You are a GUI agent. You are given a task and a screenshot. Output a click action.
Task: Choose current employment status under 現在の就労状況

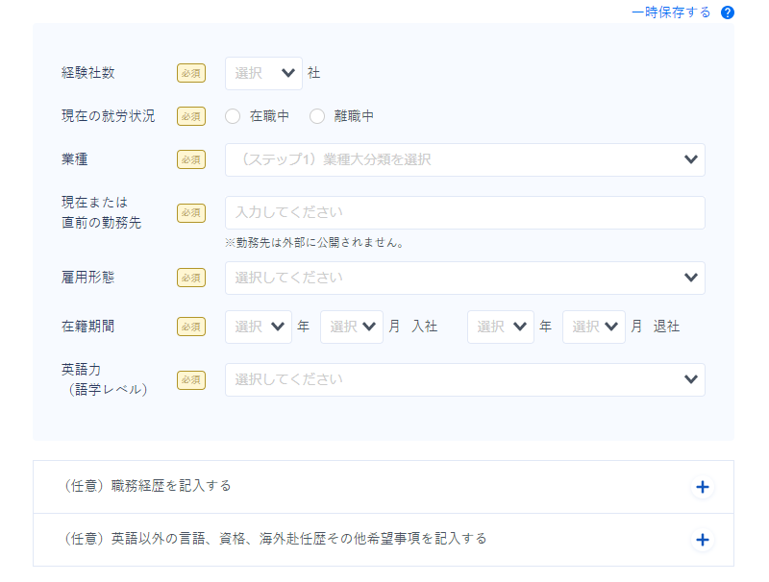click(232, 116)
